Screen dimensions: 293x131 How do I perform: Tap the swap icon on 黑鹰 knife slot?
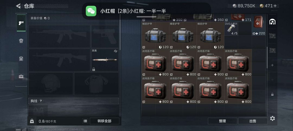click(116, 51)
